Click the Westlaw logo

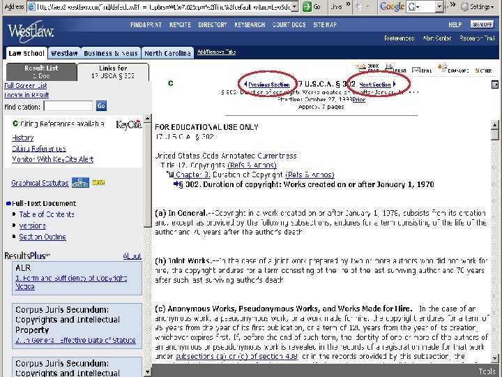click(x=31, y=31)
